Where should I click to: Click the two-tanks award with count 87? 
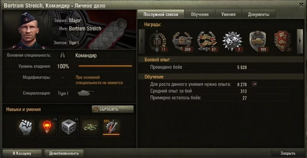click(207, 41)
